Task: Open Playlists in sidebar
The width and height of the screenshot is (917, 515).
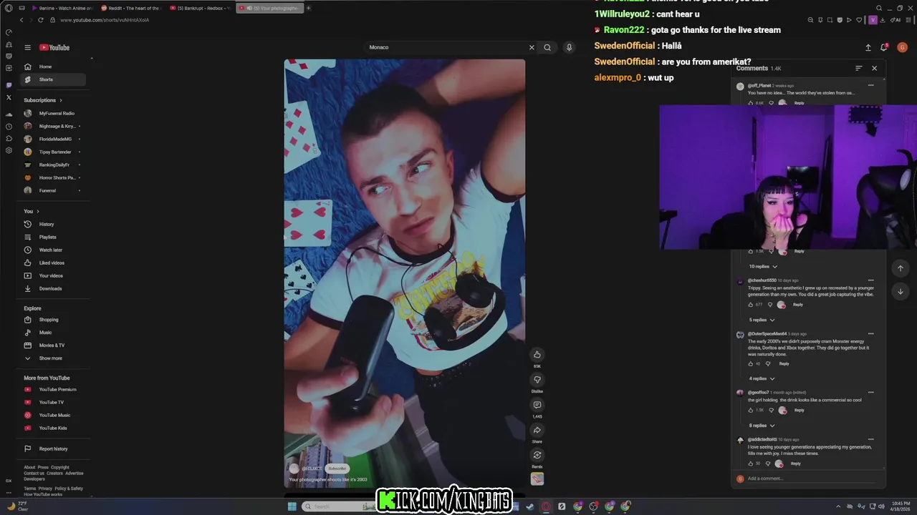Action: 54,237
